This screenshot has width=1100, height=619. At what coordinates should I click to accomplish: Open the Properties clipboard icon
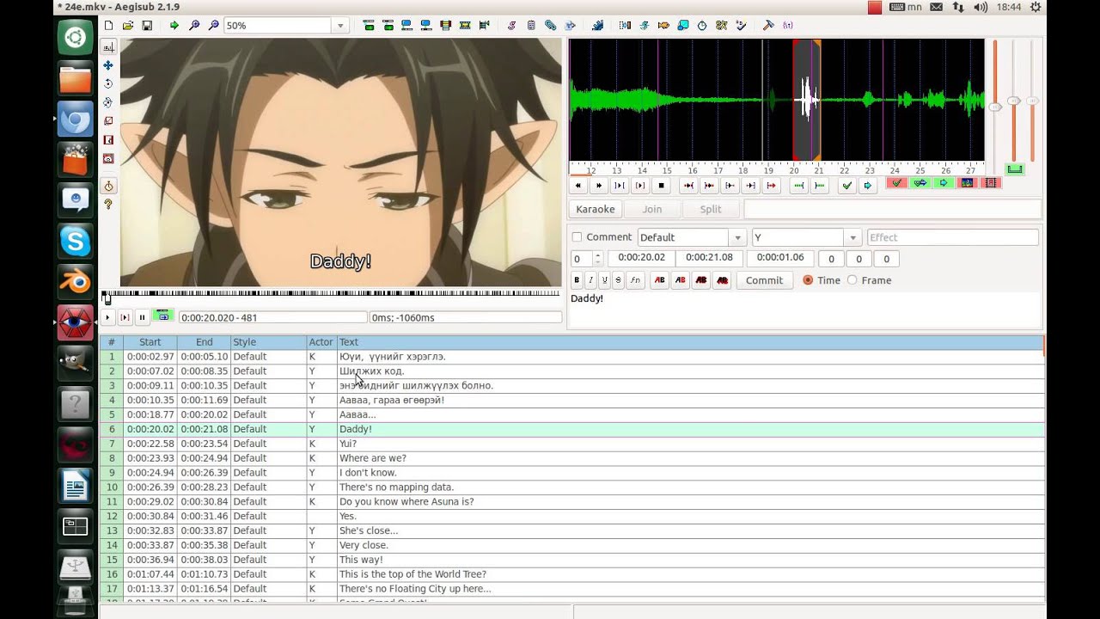click(531, 26)
